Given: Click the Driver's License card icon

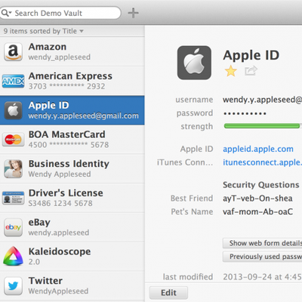Looking at the screenshot, I should [13, 198].
